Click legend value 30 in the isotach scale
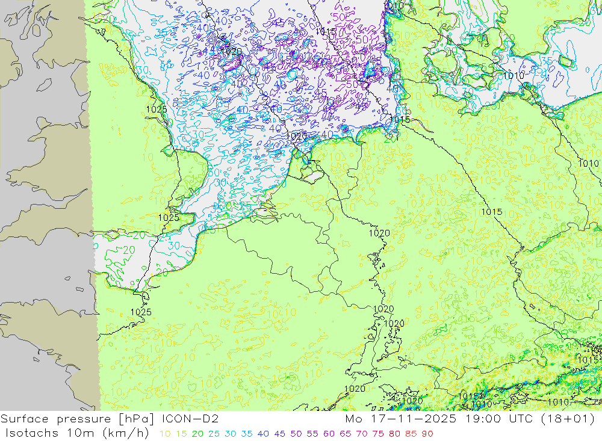 pos(231,434)
